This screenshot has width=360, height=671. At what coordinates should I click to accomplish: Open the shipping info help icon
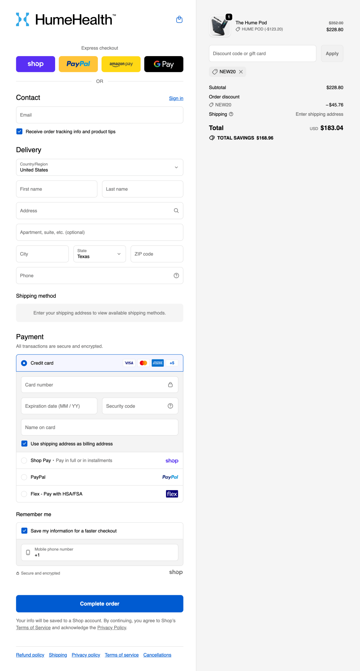point(231,114)
